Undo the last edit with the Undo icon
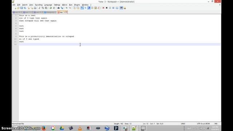The width and height of the screenshot is (233, 131). pos(51,8)
